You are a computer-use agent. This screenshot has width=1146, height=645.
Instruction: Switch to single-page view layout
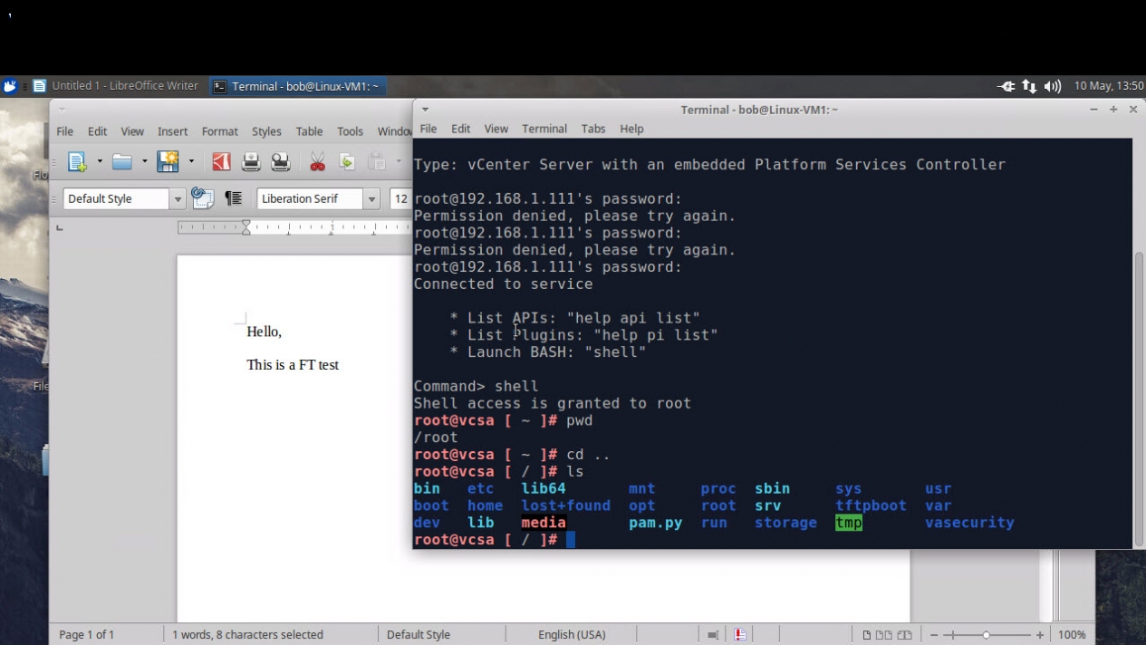point(867,635)
